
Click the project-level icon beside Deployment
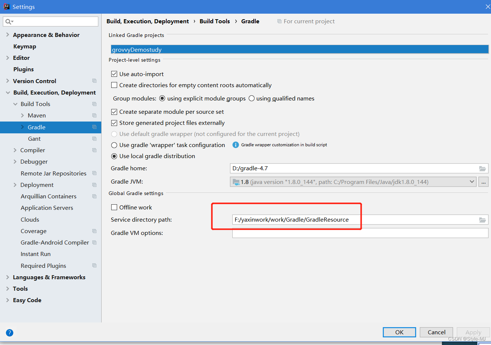tap(94, 185)
